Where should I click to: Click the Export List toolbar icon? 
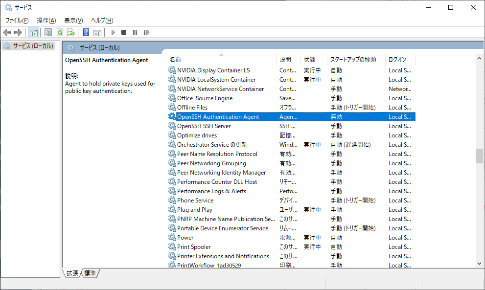pyautogui.click(x=71, y=32)
